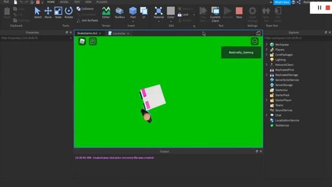The image size is (332, 187).
Task: Switch to the MODEL ribbon tab
Action: [x=64, y=2]
